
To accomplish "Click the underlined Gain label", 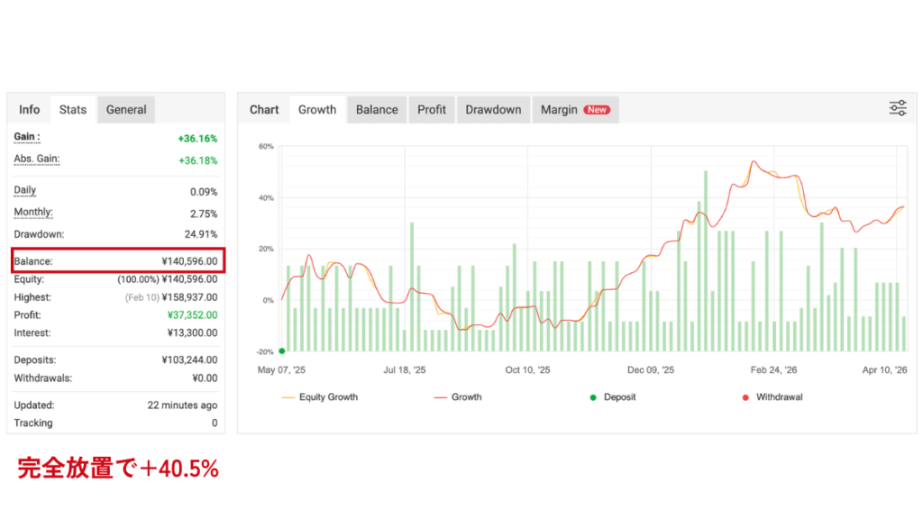I will pos(27,137).
